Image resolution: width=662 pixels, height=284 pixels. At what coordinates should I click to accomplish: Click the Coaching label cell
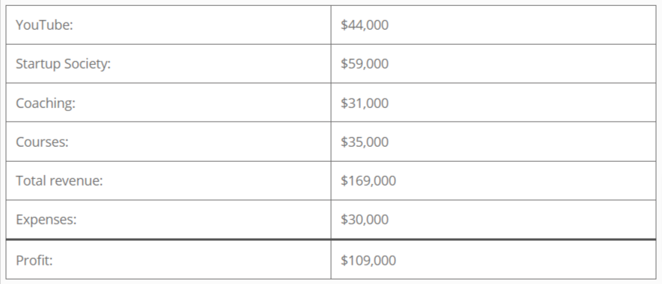[168, 102]
